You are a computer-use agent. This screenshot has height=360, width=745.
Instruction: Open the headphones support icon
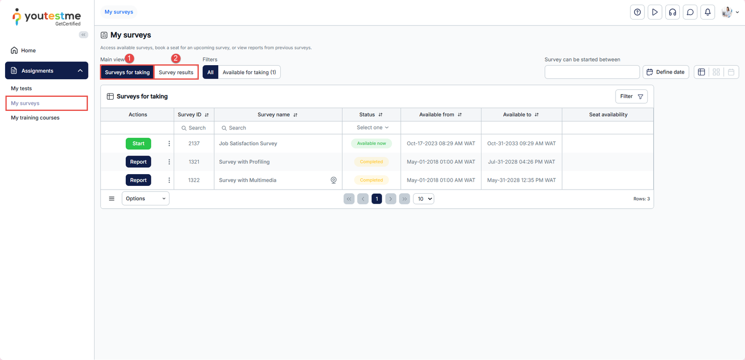point(672,13)
